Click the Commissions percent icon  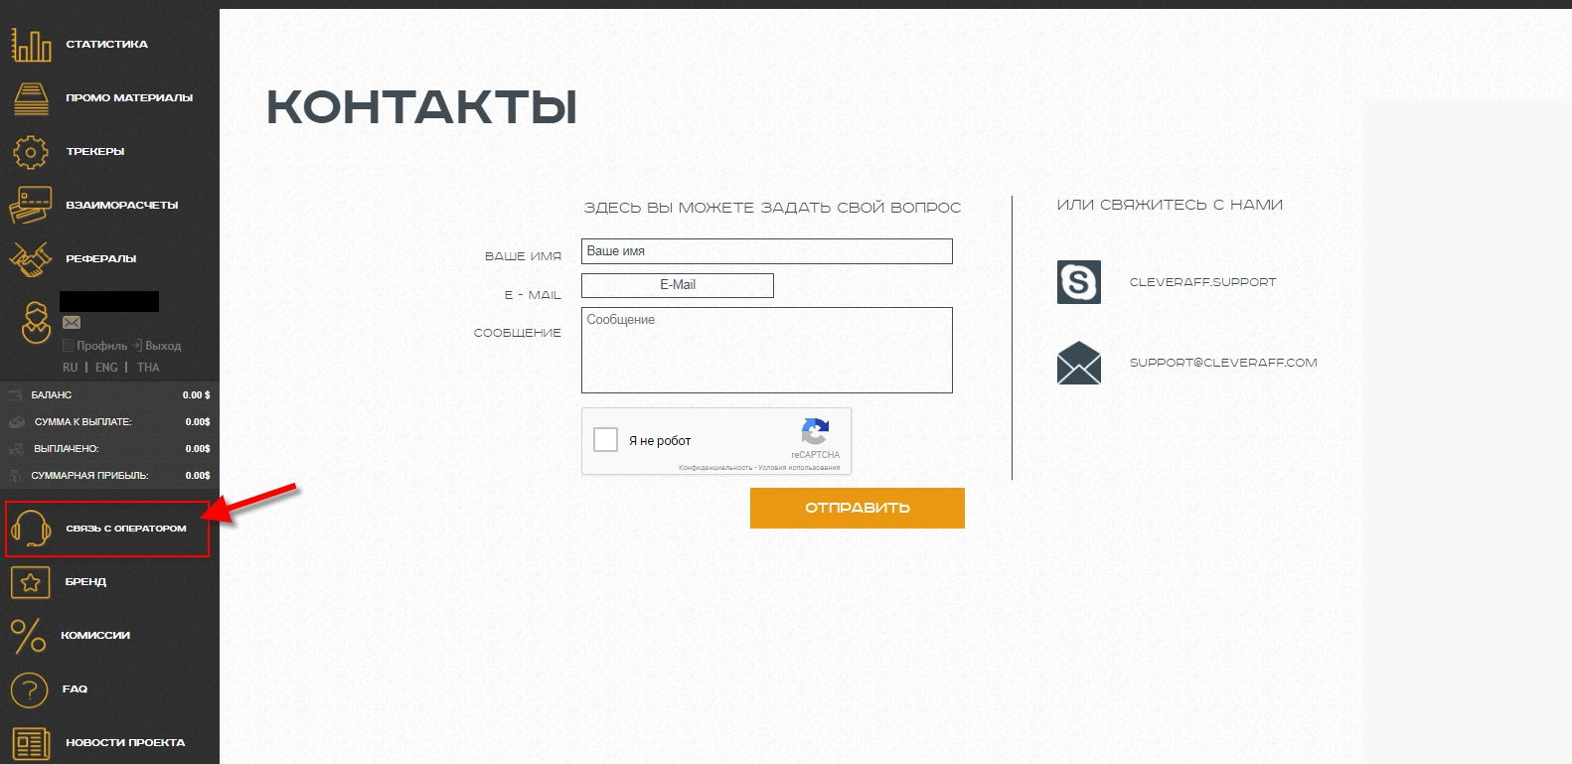[x=29, y=636]
